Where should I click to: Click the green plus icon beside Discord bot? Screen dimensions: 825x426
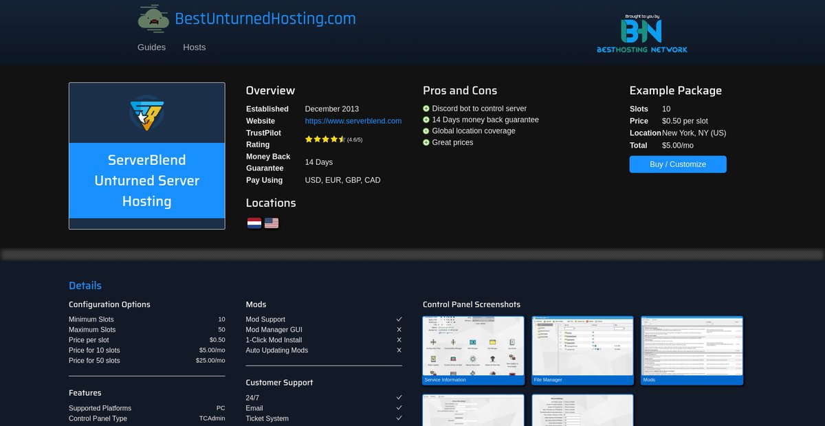pos(426,109)
